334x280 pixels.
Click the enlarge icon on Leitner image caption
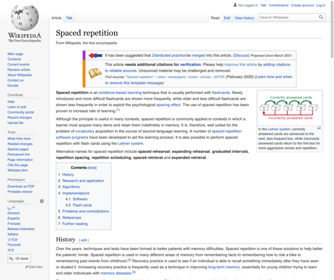coord(319,128)
